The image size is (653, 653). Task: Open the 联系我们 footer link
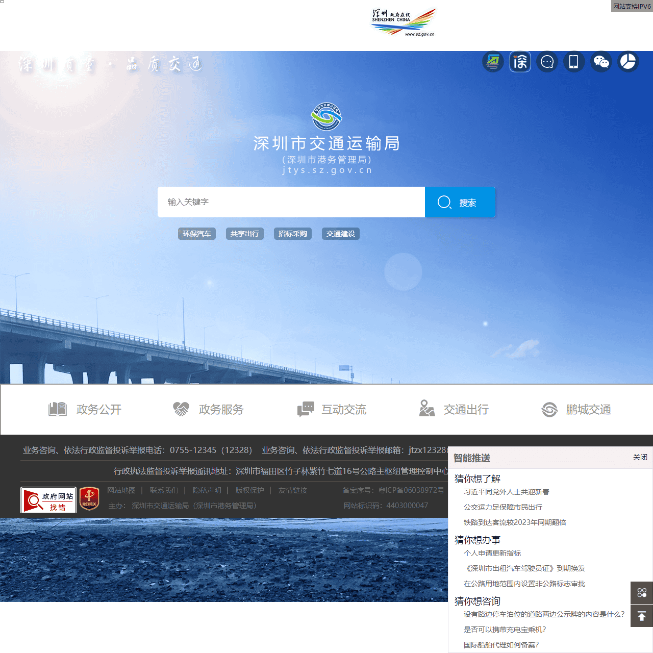[164, 490]
